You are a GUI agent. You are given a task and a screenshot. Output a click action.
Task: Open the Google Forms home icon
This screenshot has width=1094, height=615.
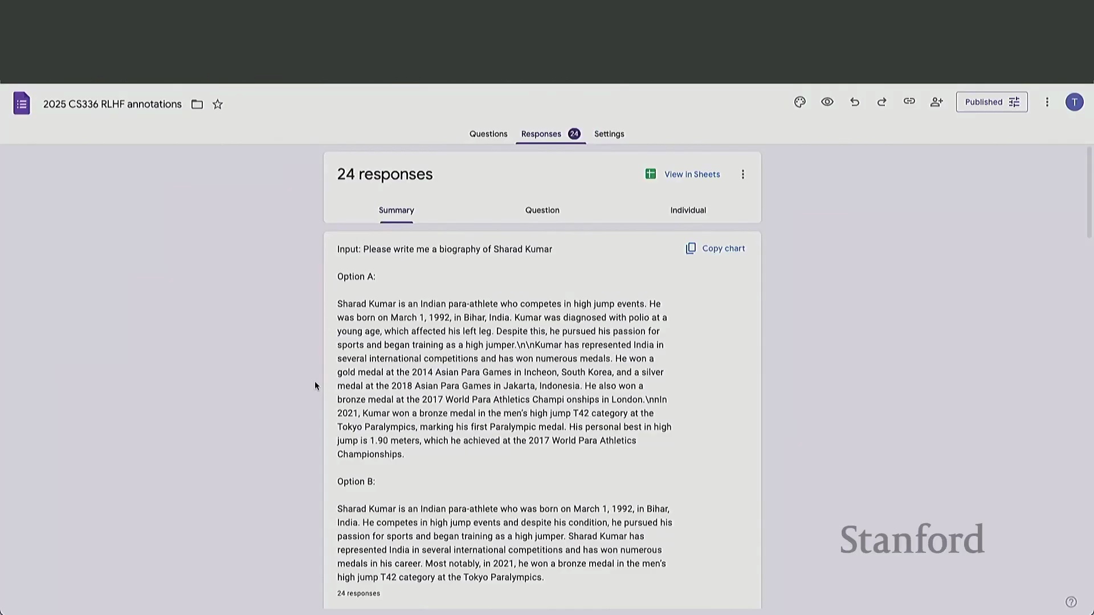click(x=22, y=104)
